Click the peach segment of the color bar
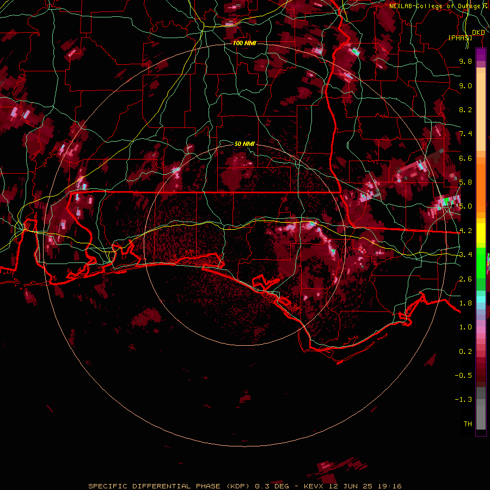Screen dimensions: 490x490 click(x=481, y=109)
